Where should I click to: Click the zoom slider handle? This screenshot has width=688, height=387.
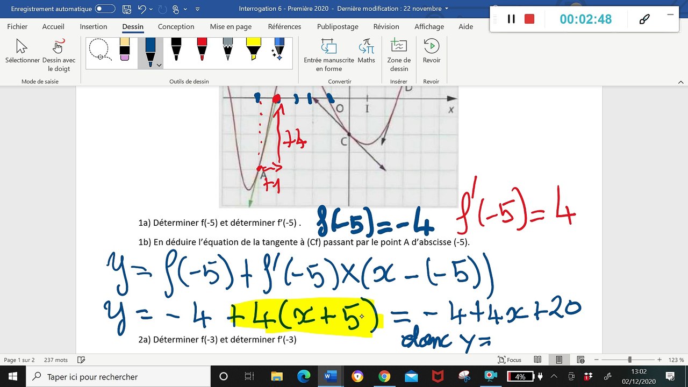(x=629, y=360)
